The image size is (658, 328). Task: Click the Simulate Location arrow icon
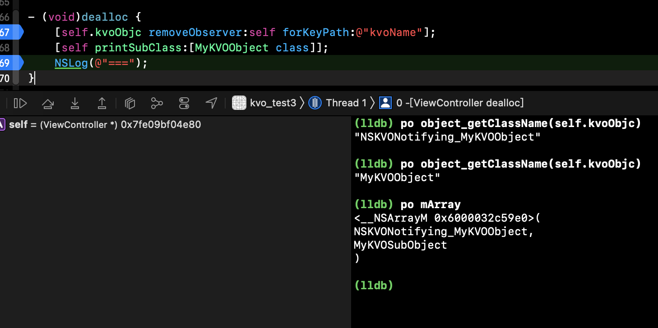coord(211,103)
